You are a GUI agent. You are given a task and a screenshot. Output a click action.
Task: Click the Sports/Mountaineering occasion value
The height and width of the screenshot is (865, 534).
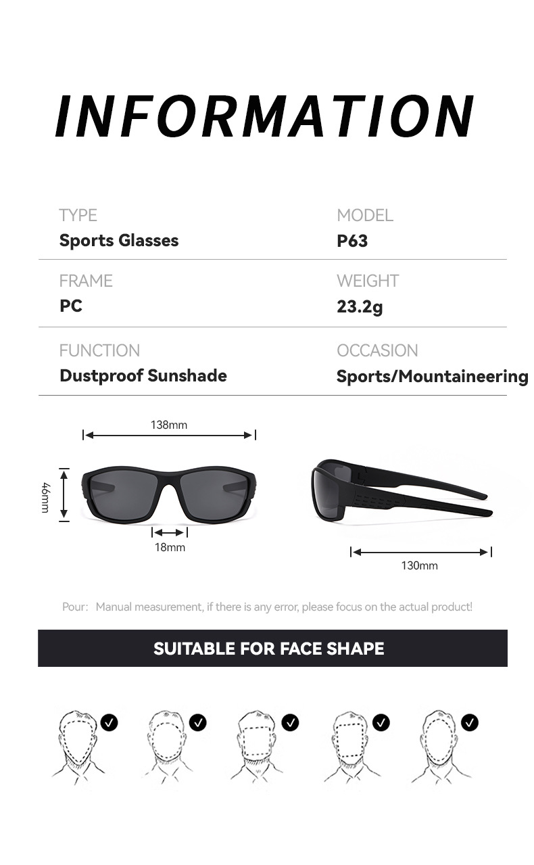432,376
